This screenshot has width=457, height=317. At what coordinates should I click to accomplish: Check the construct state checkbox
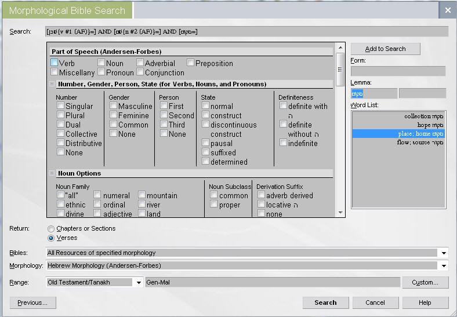click(x=205, y=115)
